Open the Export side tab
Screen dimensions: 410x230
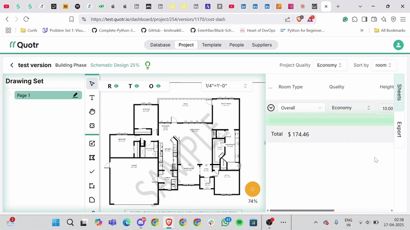tap(399, 129)
